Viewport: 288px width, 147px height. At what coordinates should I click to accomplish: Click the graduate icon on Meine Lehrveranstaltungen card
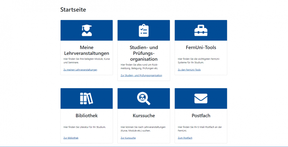click(x=87, y=30)
